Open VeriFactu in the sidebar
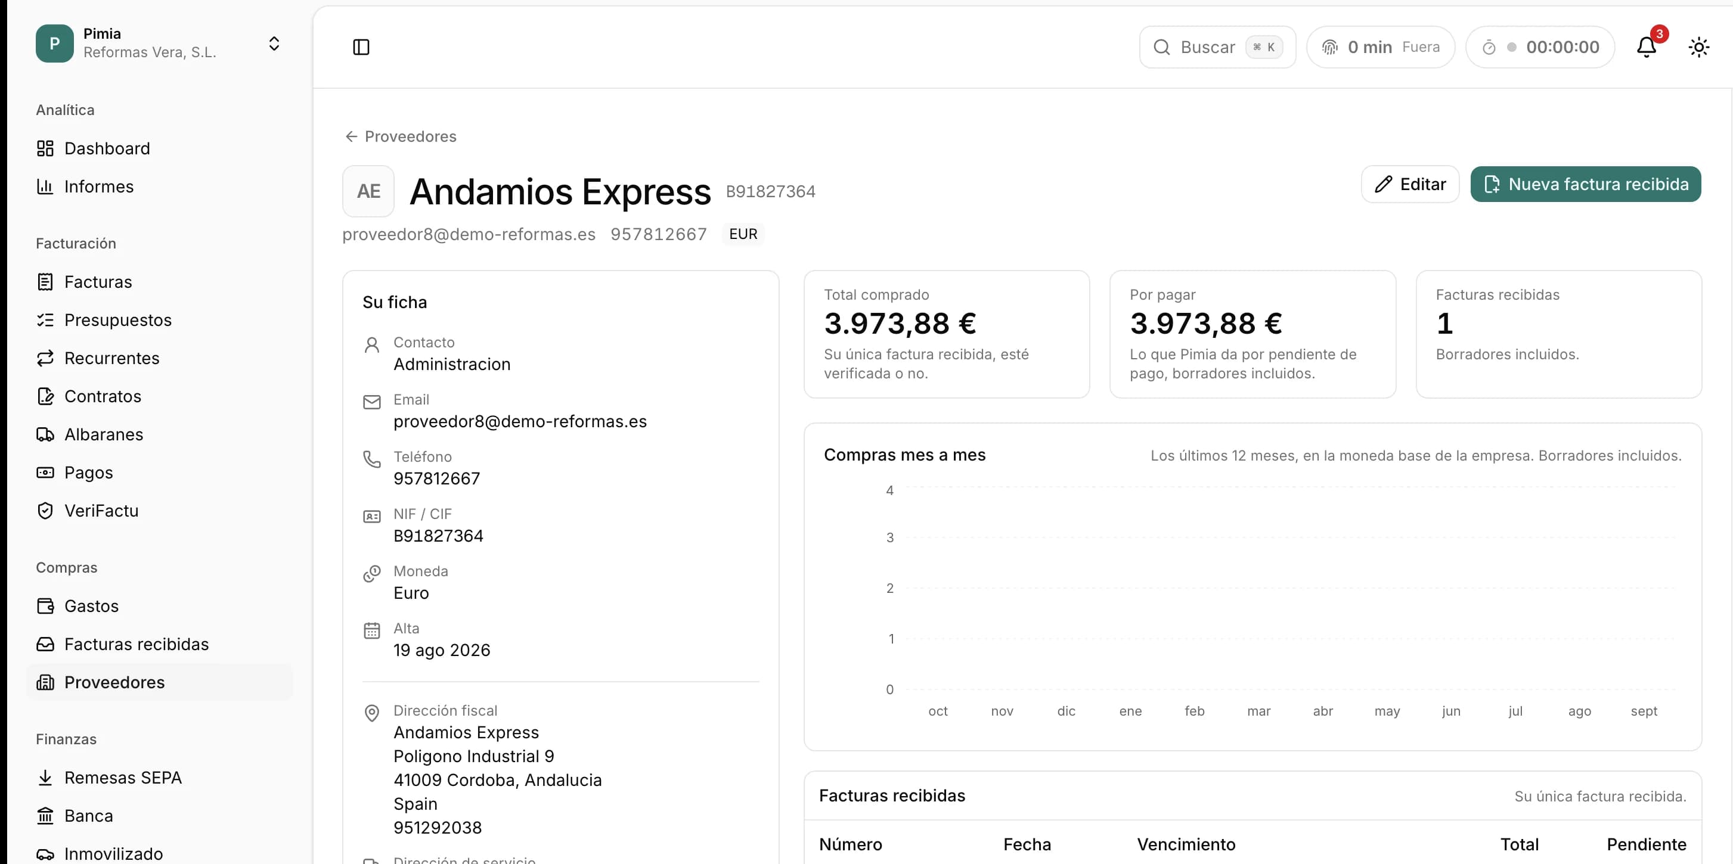The height and width of the screenshot is (864, 1733). (160, 511)
